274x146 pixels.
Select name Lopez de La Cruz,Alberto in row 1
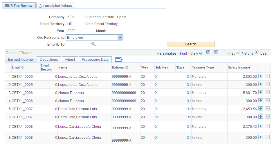[78, 77]
